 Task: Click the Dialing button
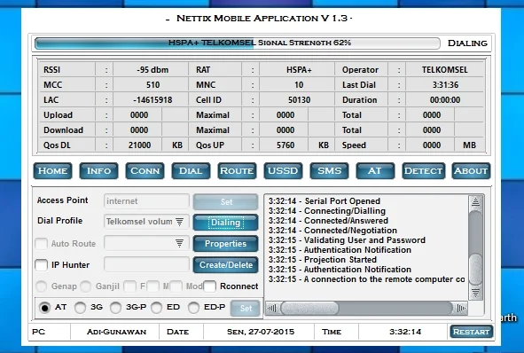(226, 223)
